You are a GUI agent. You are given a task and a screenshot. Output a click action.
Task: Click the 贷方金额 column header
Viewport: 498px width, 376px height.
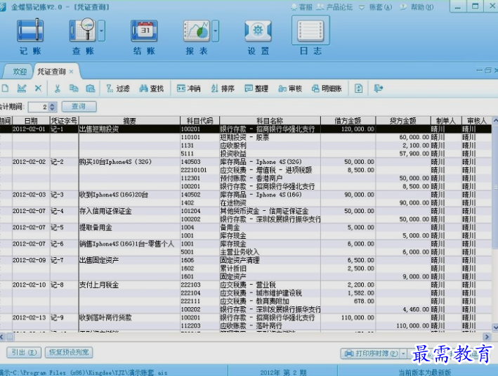pyautogui.click(x=402, y=121)
